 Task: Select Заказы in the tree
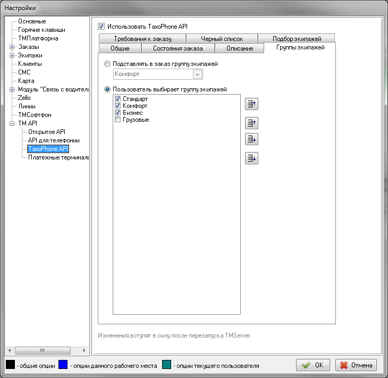(x=29, y=47)
